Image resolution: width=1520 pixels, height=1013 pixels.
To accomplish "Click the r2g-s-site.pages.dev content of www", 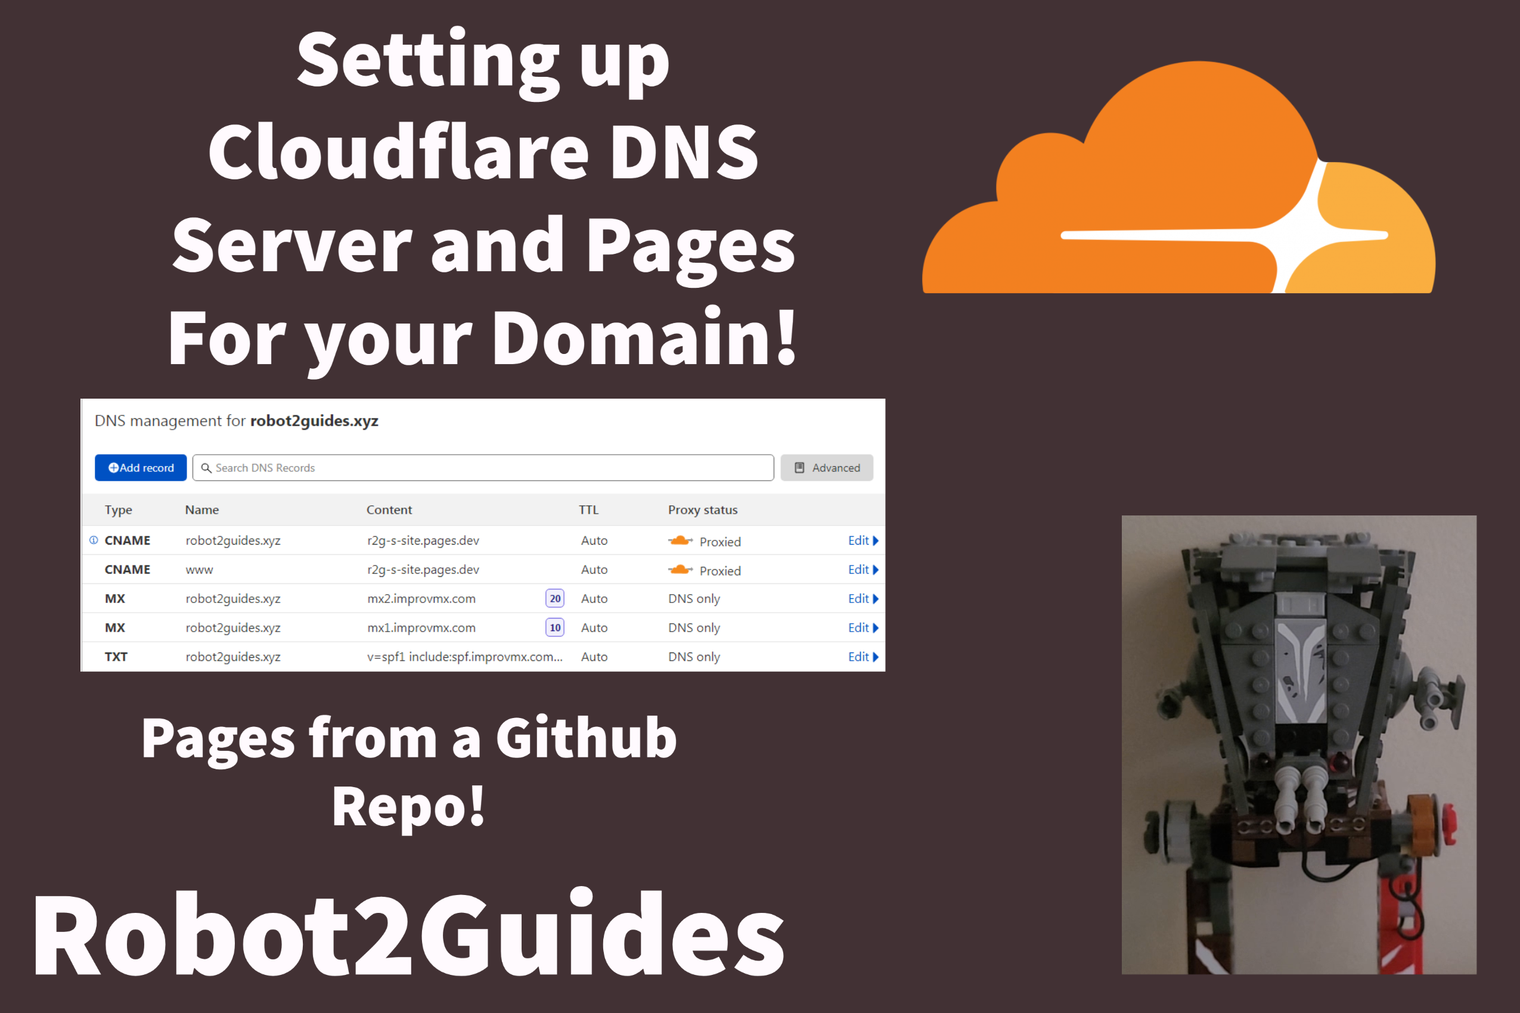I will (x=423, y=570).
